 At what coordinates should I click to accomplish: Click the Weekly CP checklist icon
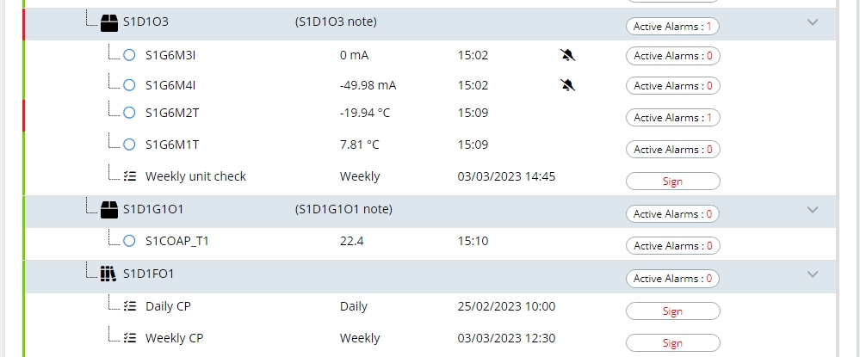point(130,338)
